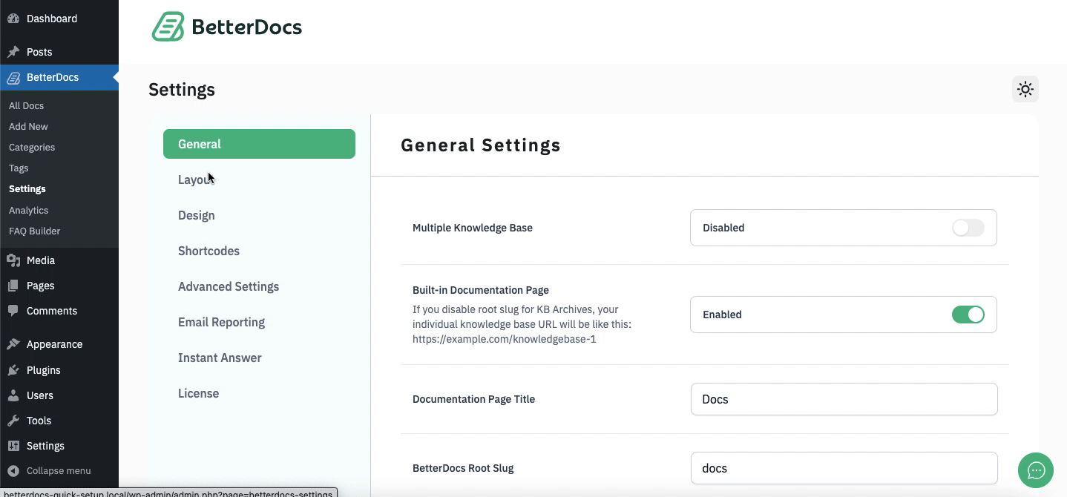This screenshot has height=497, width=1067.
Task: Open the License tab
Action: 198,393
